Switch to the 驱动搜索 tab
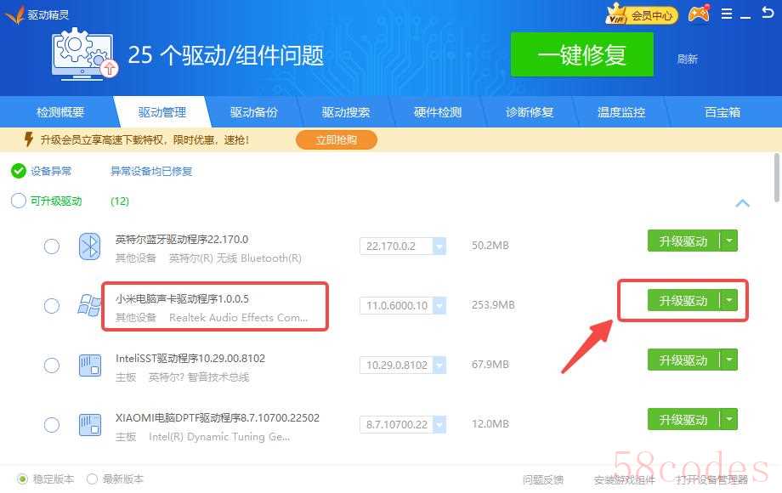 click(x=346, y=112)
